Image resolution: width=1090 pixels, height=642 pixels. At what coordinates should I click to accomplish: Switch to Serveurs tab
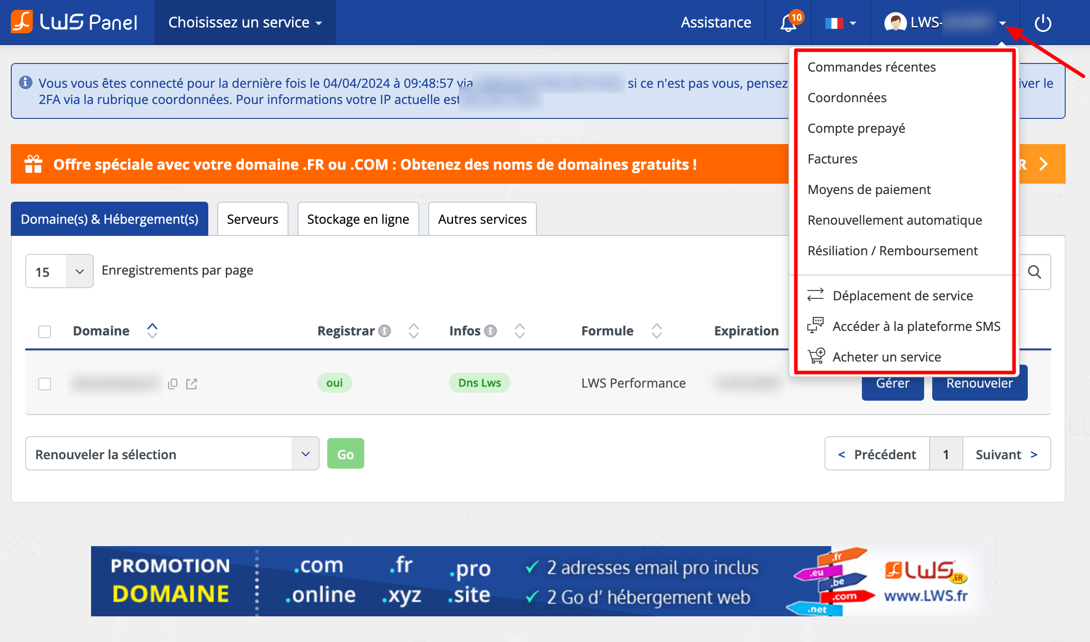[x=252, y=219]
